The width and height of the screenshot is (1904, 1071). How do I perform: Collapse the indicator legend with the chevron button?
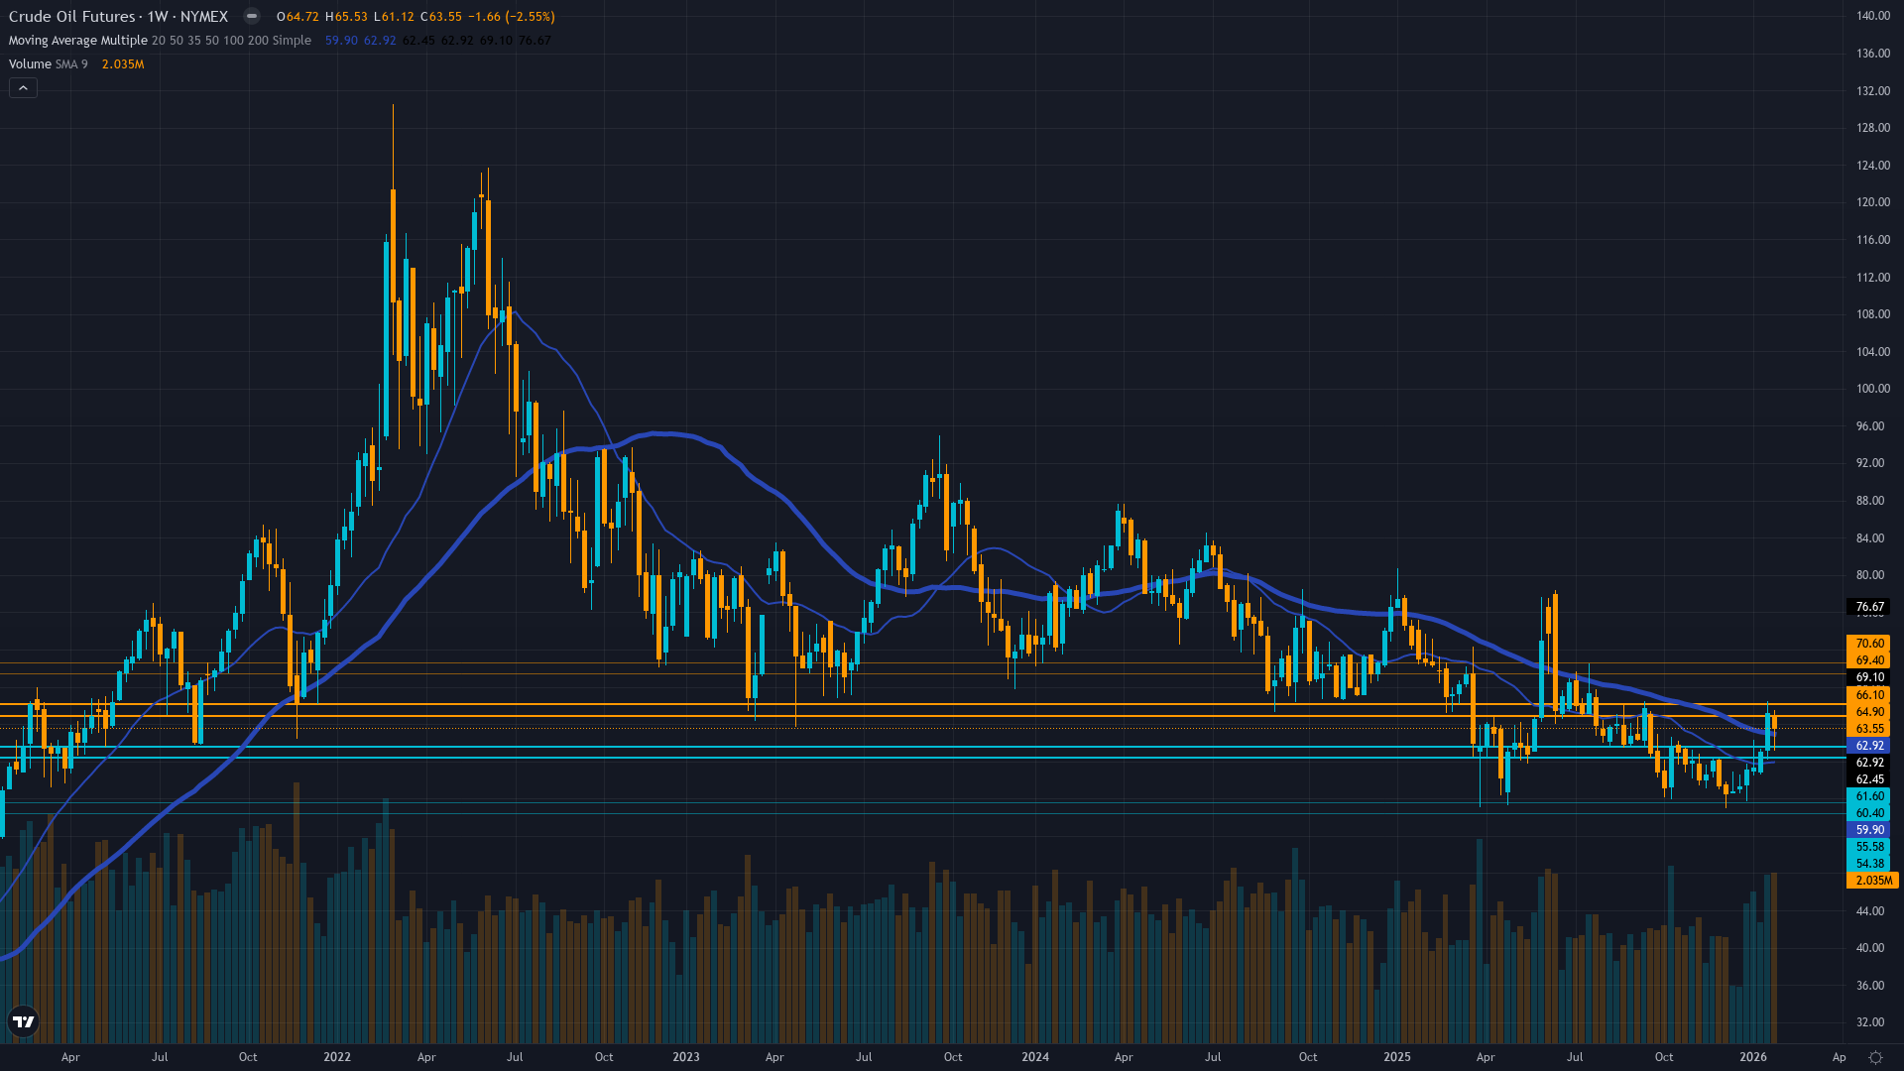23,88
